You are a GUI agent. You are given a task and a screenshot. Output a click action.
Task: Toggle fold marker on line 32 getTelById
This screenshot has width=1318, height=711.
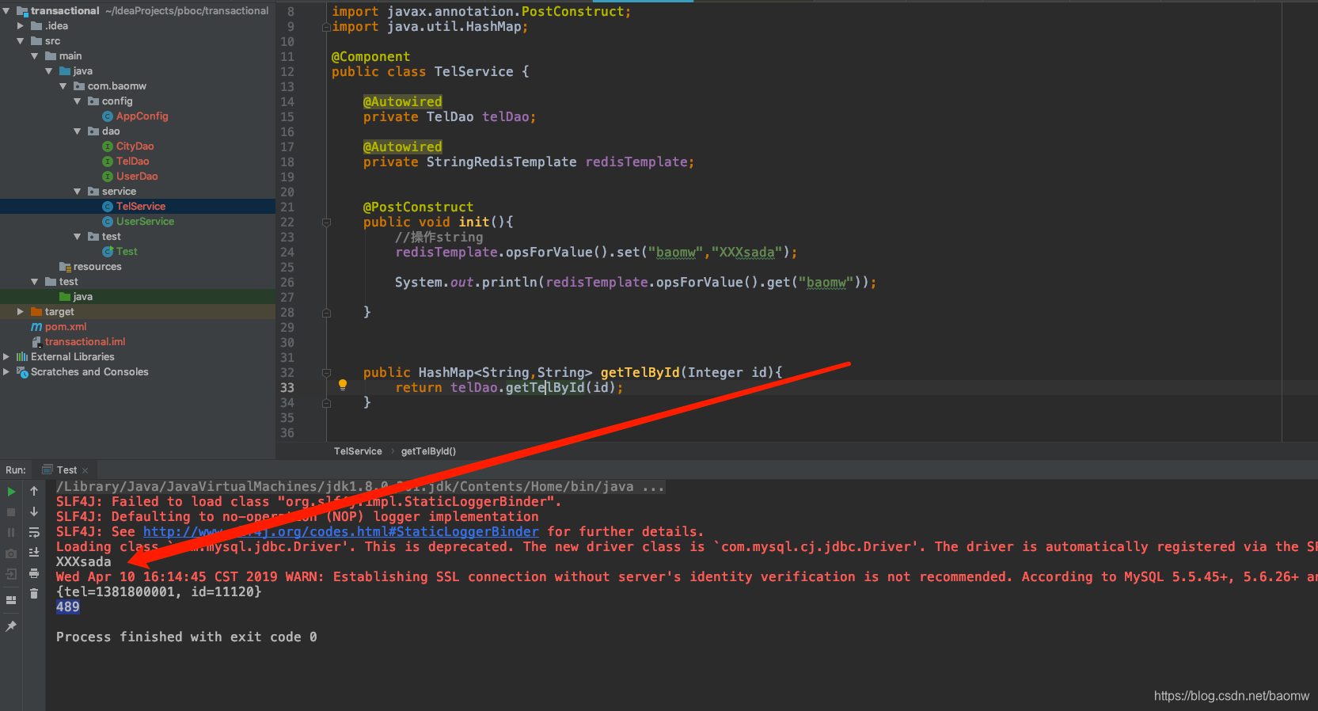326,373
